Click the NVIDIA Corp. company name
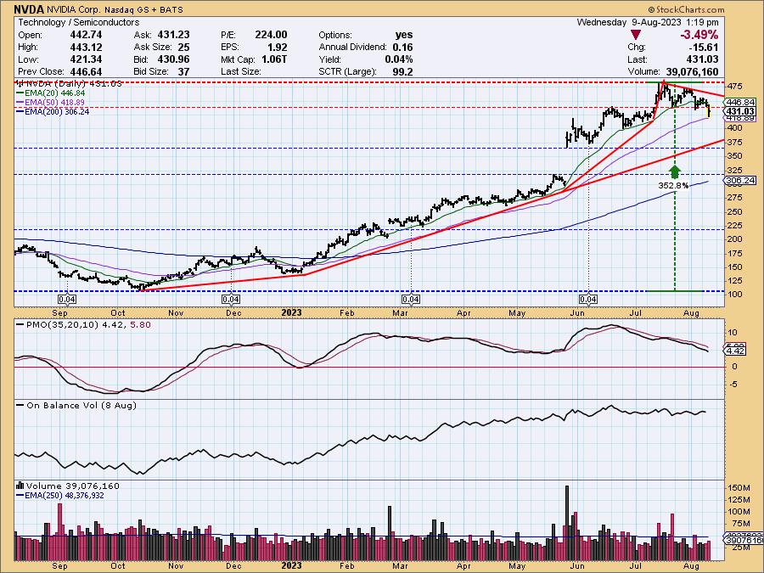The image size is (764, 573). (x=73, y=9)
